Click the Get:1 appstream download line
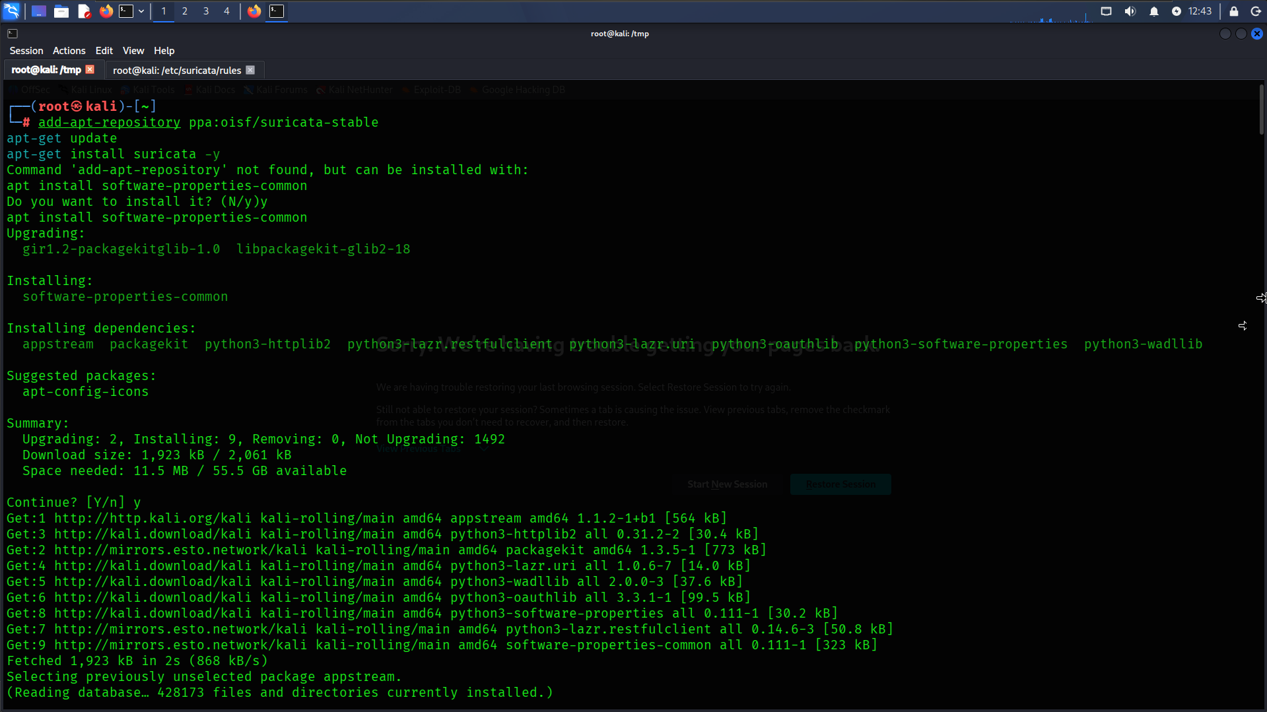Viewport: 1267px width, 712px height. coord(367,519)
